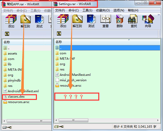Click Wizard (向导) toolbar icon
The image size is (163, 131).
pos(148,21)
